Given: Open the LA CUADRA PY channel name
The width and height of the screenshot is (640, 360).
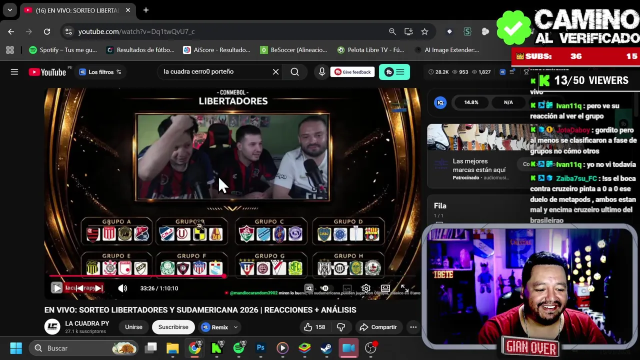Looking at the screenshot, I should click(x=87, y=323).
